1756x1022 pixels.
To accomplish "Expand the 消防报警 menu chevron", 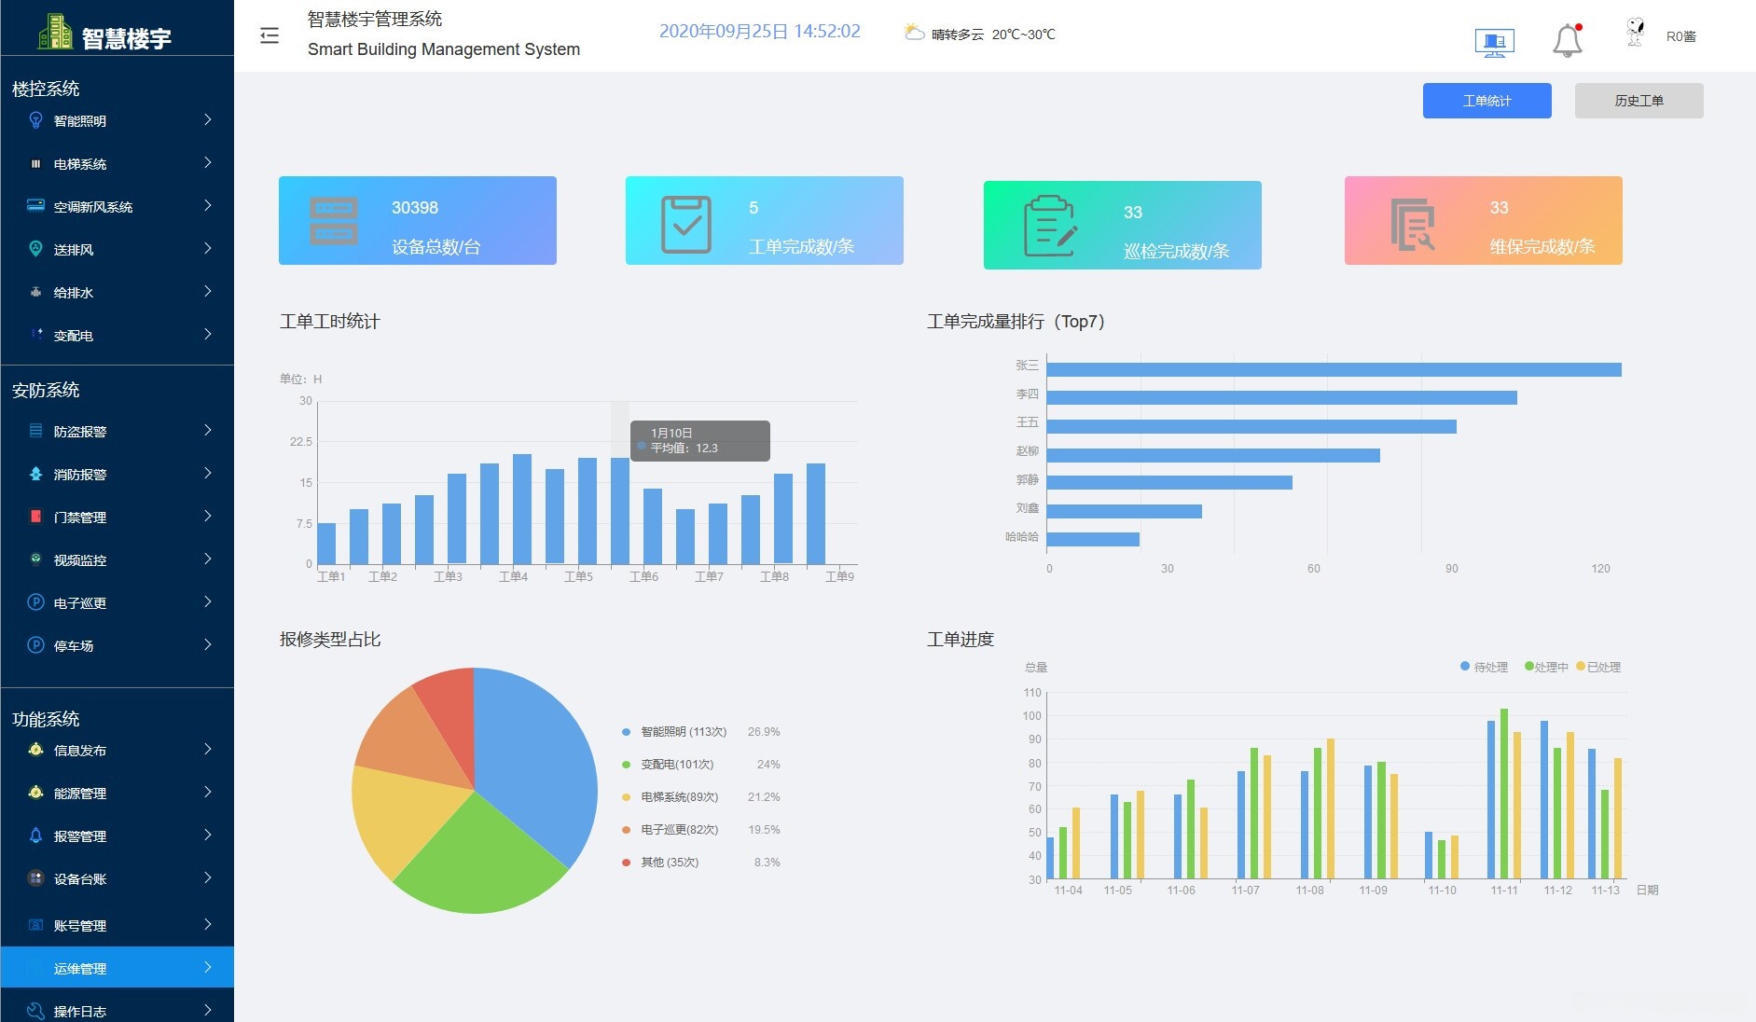I will [x=207, y=473].
